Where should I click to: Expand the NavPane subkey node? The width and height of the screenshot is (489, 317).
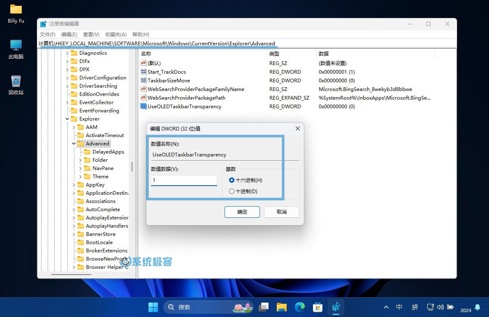(81, 168)
